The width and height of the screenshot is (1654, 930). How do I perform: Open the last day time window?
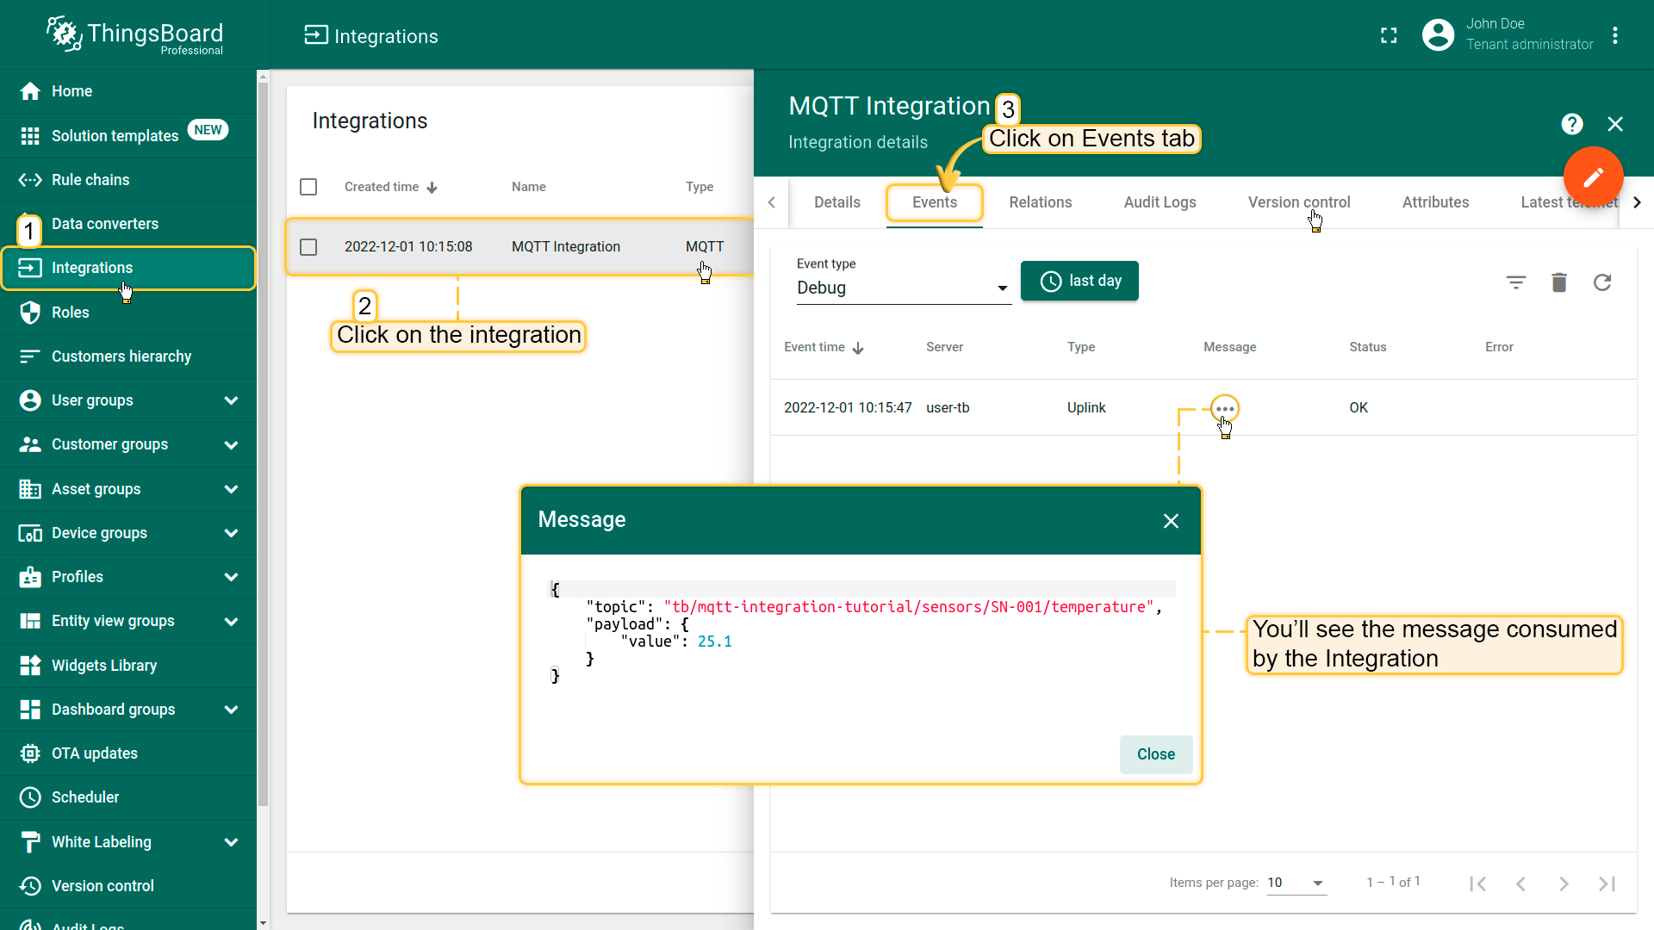(1079, 281)
